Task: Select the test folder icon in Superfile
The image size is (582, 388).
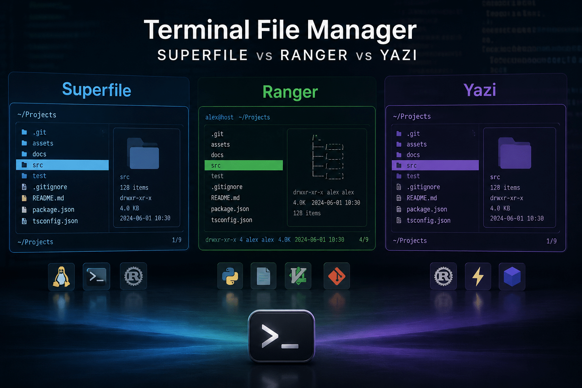Action: 24,176
